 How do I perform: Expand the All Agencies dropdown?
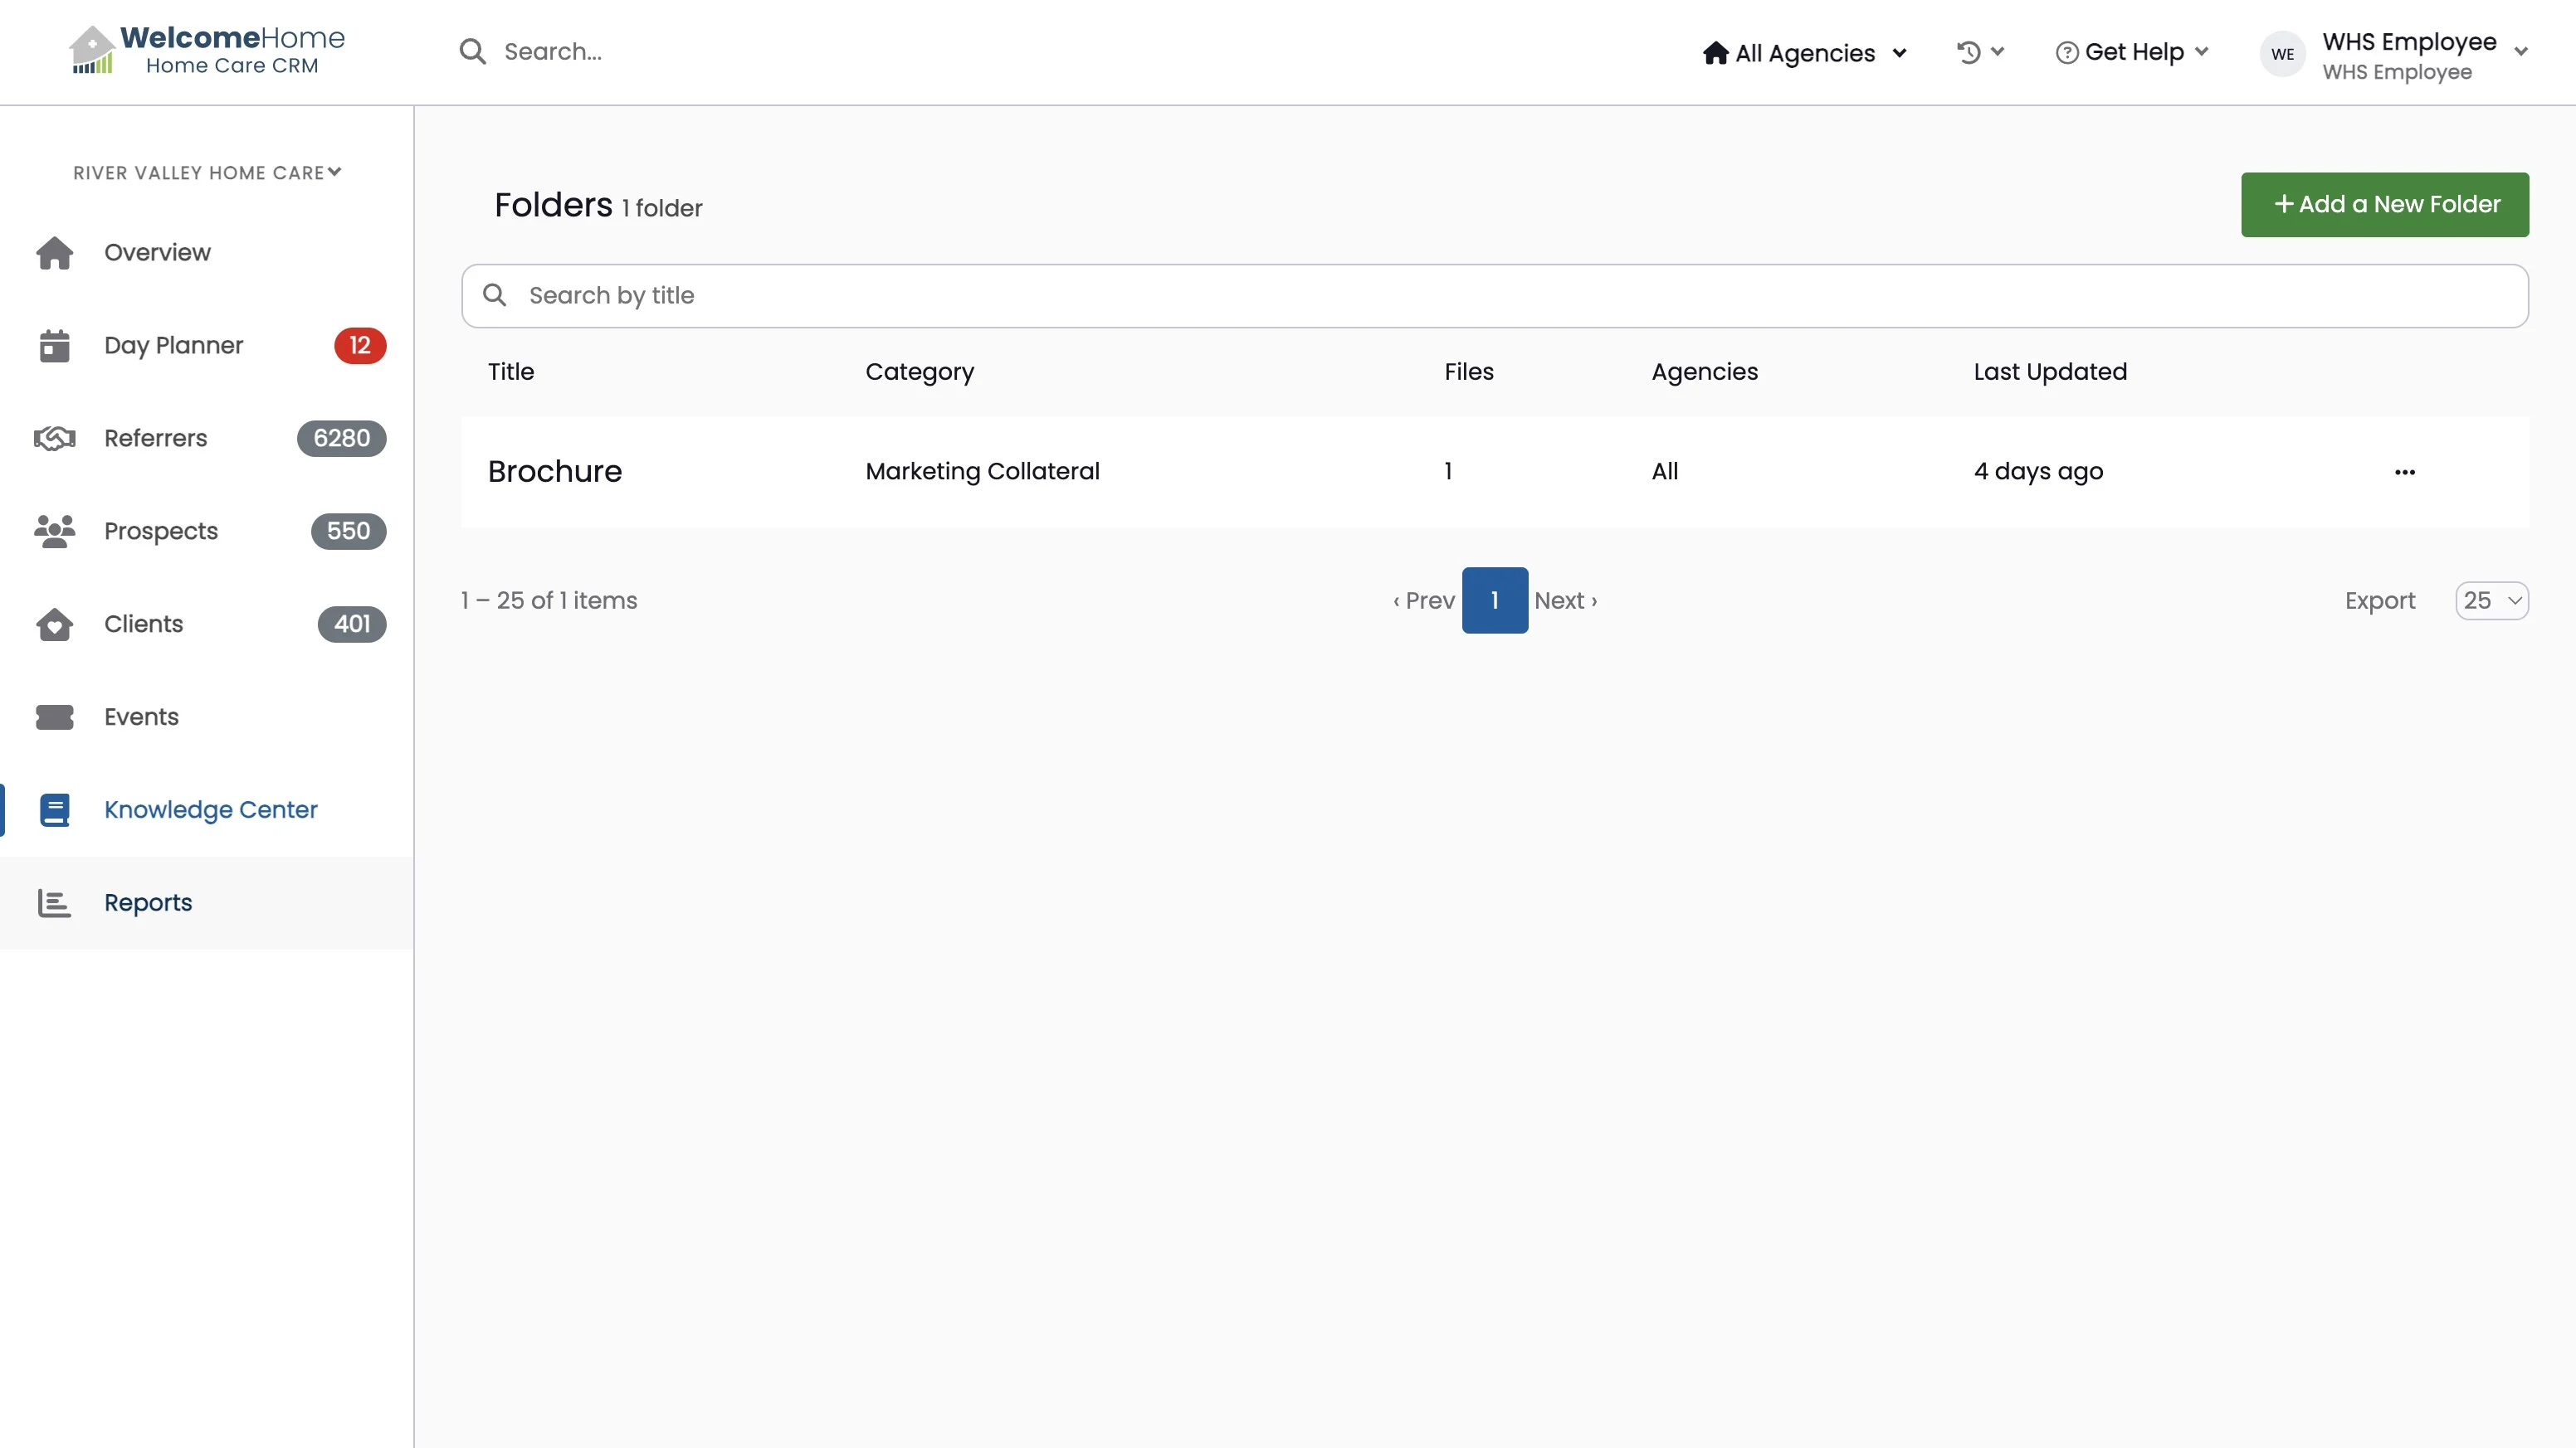pyautogui.click(x=1805, y=53)
